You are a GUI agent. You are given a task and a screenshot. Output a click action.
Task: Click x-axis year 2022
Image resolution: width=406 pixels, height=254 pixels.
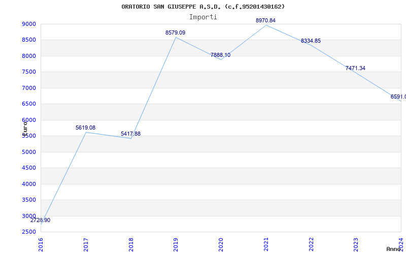click(311, 245)
